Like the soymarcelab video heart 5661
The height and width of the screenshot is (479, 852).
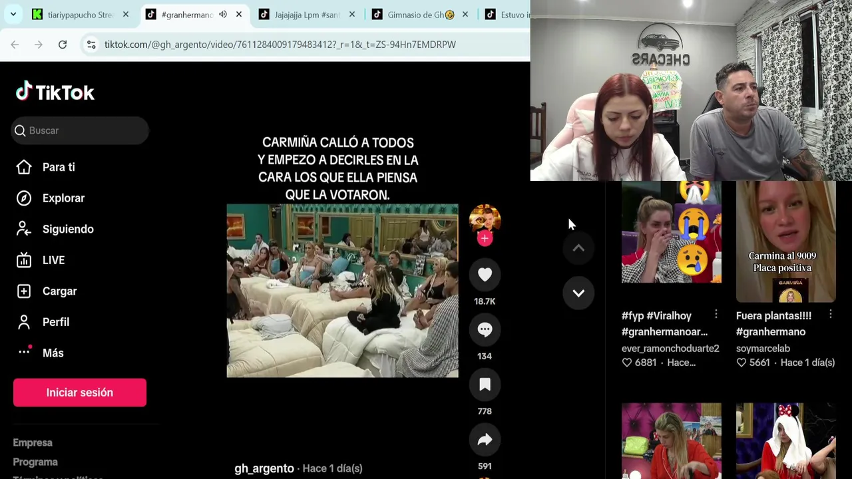pos(742,363)
